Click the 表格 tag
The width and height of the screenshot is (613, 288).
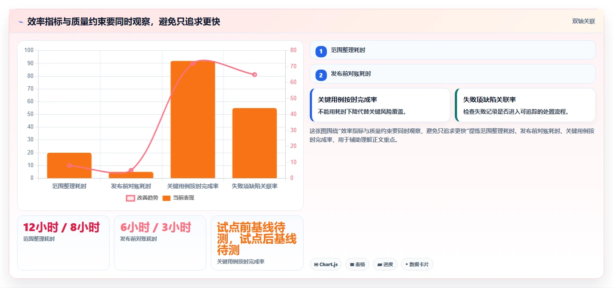pyautogui.click(x=357, y=264)
